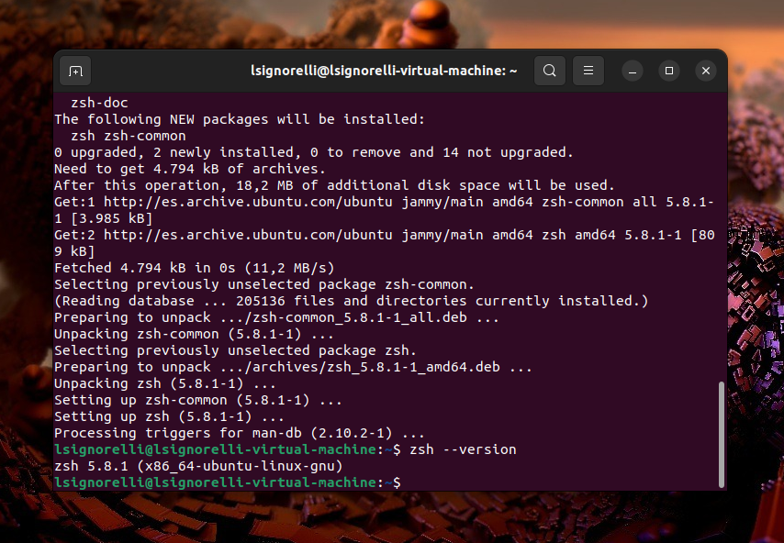Click the terminal window title text
The height and width of the screenshot is (543, 784).
[x=383, y=71]
